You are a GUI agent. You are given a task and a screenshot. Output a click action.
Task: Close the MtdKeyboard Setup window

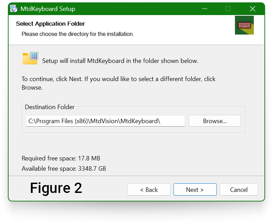click(x=252, y=9)
